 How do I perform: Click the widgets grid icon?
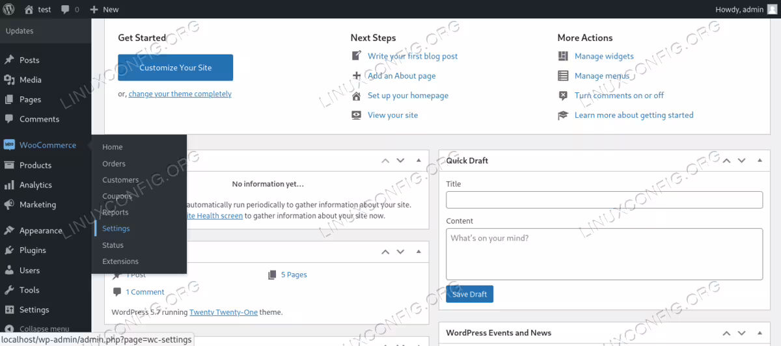563,56
